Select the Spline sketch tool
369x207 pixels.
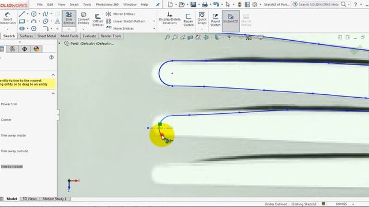[x=46, y=14]
